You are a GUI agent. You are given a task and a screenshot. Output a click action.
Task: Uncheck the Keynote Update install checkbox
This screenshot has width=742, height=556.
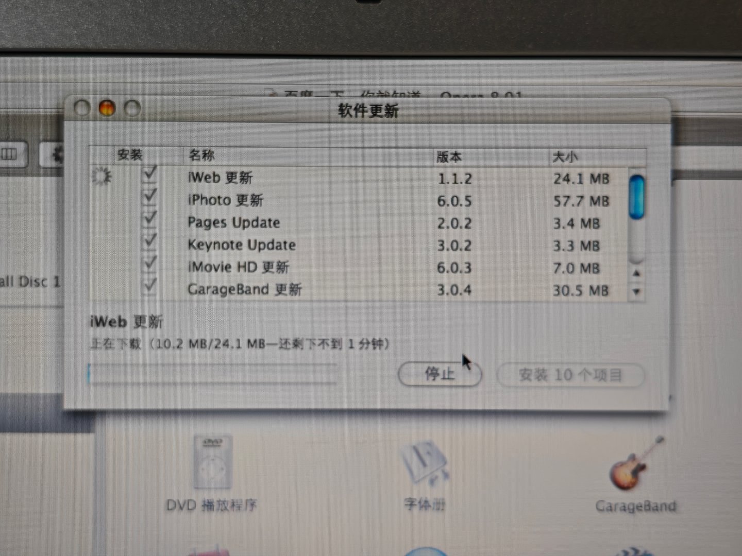(x=149, y=241)
